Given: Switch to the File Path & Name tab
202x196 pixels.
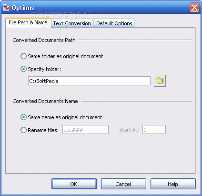Looking at the screenshot, I should (x=28, y=22).
